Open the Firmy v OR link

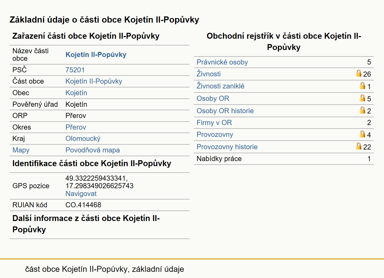214,123
